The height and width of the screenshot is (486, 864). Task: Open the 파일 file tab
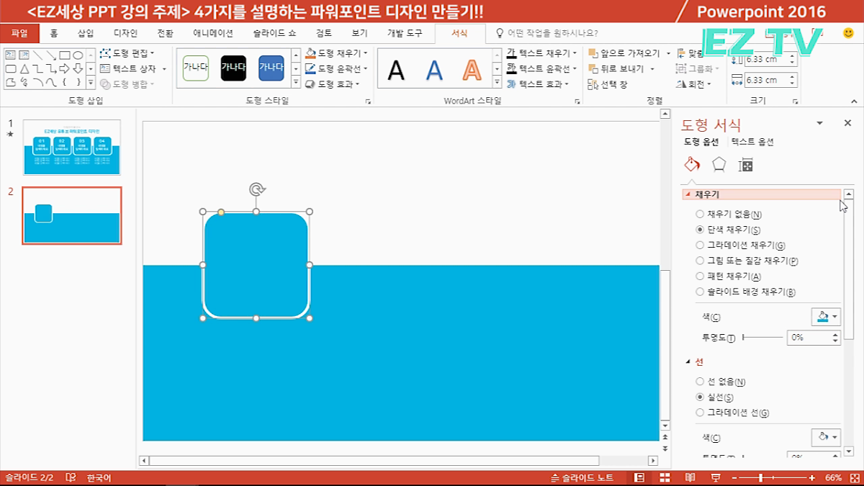point(19,33)
